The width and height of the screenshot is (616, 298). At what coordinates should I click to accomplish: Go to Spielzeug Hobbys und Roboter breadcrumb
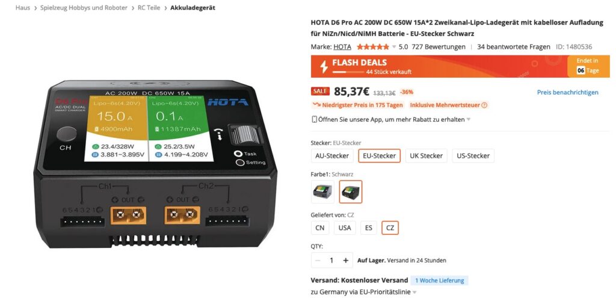(84, 7)
